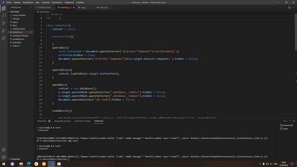
Task: Switch to the preload.js editor tab
Action: coord(104,7)
